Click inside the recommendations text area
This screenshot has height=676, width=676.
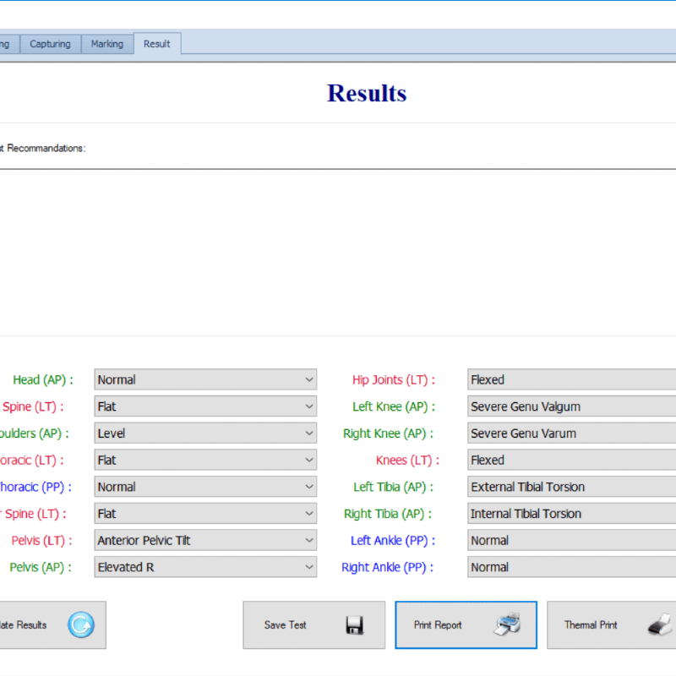click(338, 253)
